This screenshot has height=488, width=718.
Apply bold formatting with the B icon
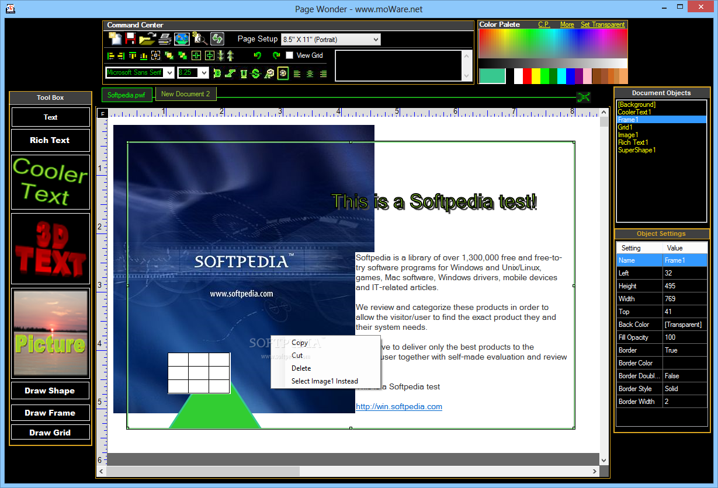[x=217, y=73]
